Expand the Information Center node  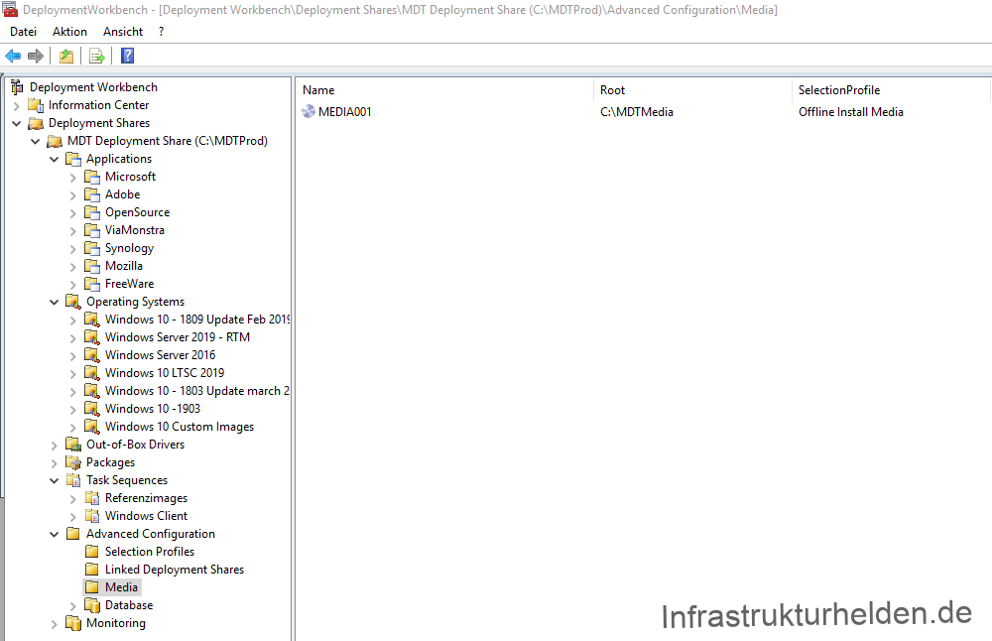(x=17, y=105)
